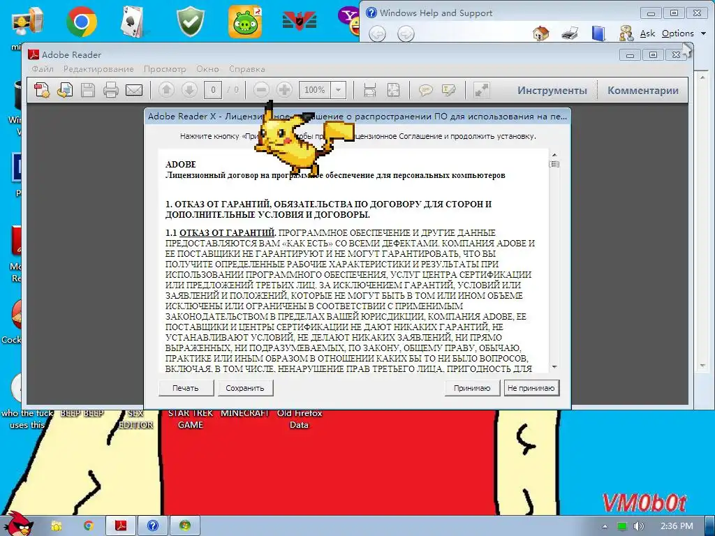Image resolution: width=715 pixels, height=536 pixels.
Task: Click the fit width scrolling icon
Action: [370, 90]
